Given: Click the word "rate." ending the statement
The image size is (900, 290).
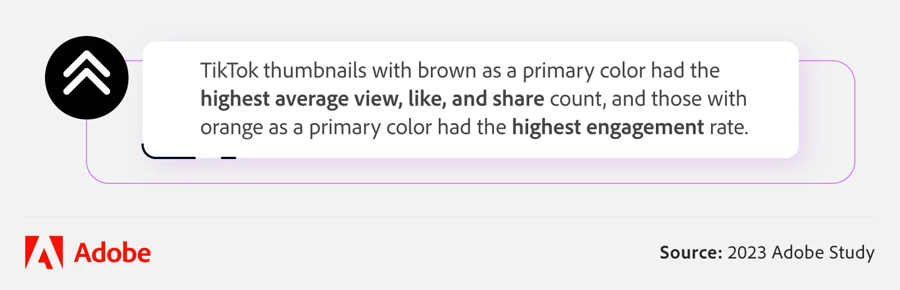Looking at the screenshot, I should coord(729,128).
